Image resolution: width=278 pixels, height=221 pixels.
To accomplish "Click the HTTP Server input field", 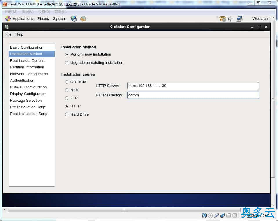I will pyautogui.click(x=193, y=86).
